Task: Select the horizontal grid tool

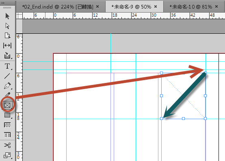Action: [7, 125]
